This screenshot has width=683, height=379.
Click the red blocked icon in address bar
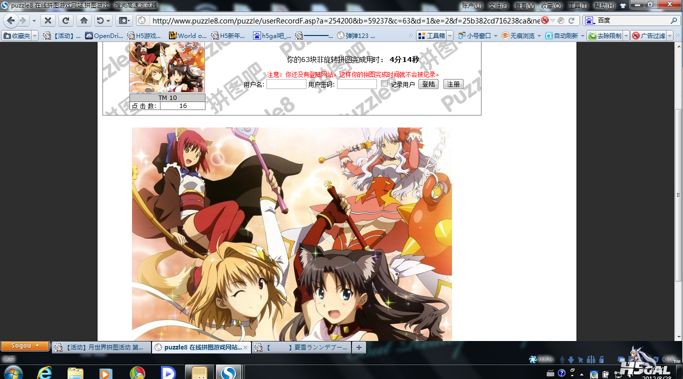tap(545, 20)
